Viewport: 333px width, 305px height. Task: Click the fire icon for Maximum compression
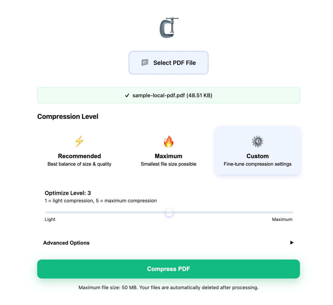click(x=168, y=141)
